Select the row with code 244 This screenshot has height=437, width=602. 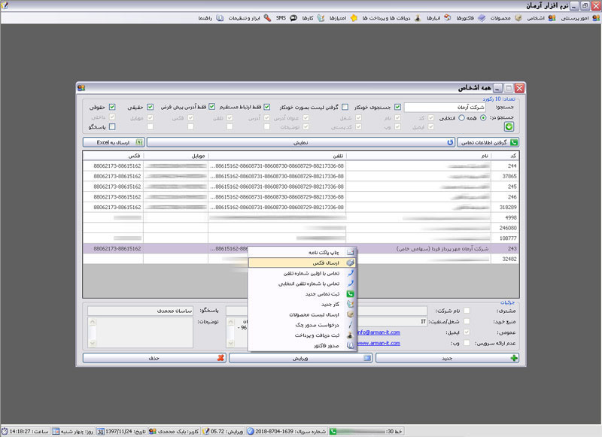[300, 165]
